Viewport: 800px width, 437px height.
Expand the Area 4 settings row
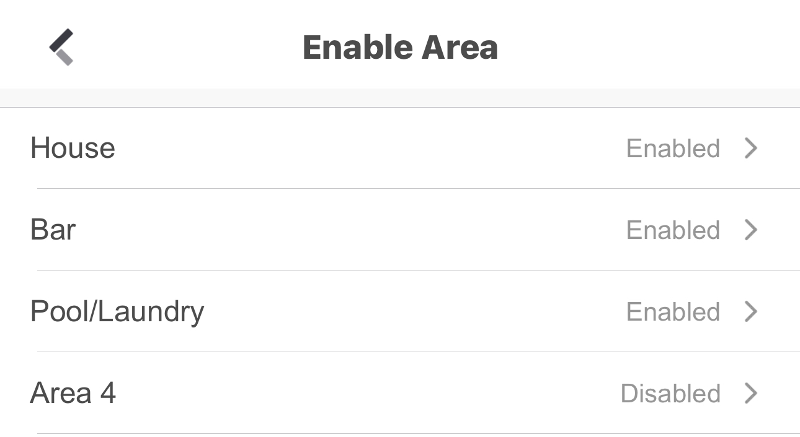pos(372,394)
